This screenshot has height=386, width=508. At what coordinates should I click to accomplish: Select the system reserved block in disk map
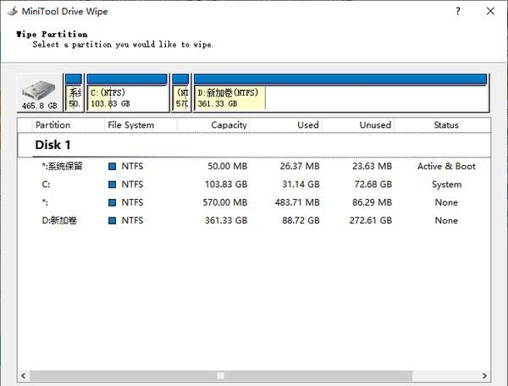pos(74,93)
